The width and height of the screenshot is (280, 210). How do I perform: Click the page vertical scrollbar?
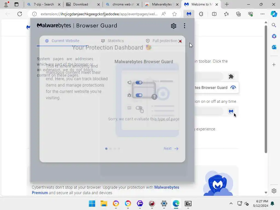click(266, 89)
